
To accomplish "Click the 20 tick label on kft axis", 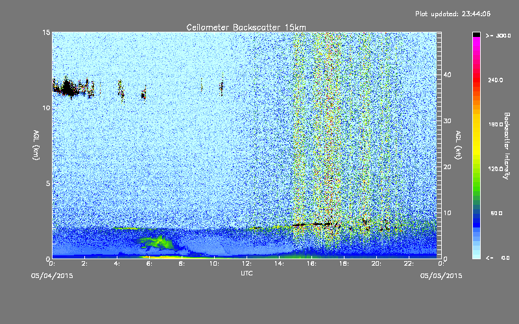I will [x=447, y=167].
